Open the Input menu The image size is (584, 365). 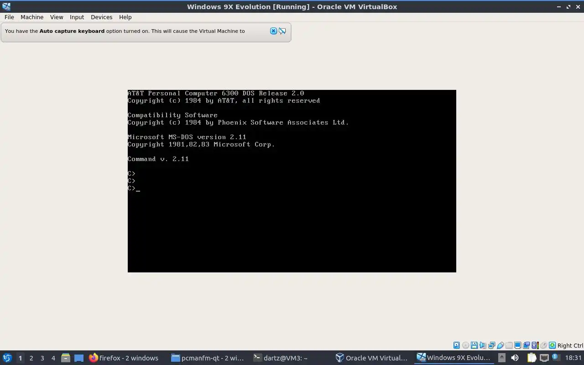(x=77, y=17)
